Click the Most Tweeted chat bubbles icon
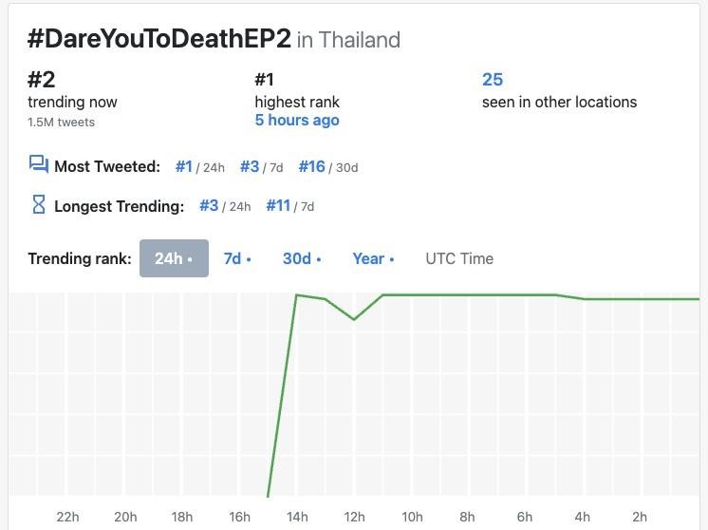The height and width of the screenshot is (530, 708). click(x=38, y=165)
